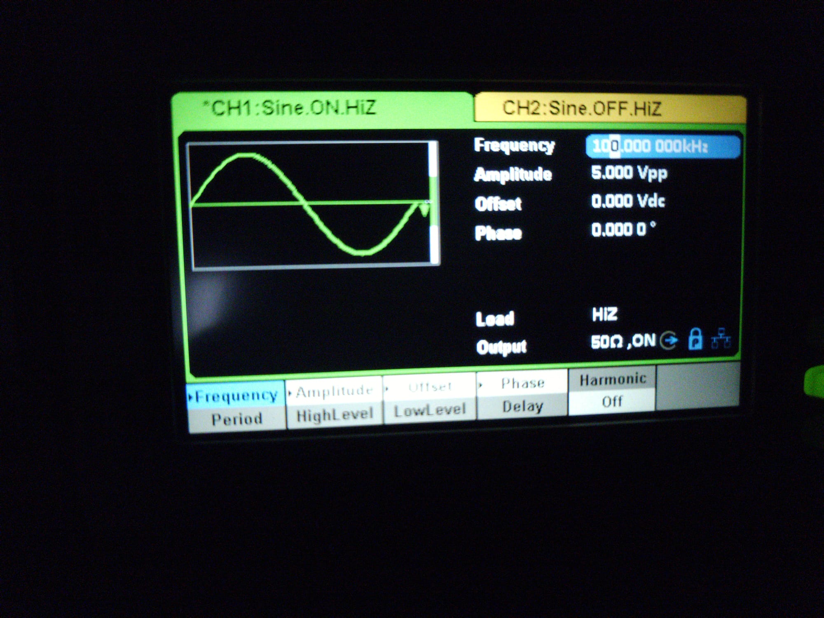The width and height of the screenshot is (824, 618).
Task: Tap the blue phase lock padlock icon
Action: (695, 340)
